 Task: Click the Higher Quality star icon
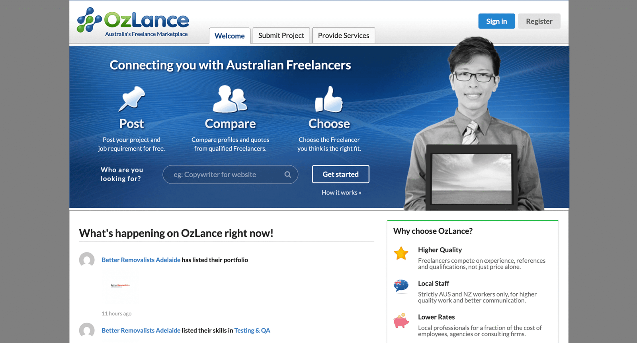(401, 253)
